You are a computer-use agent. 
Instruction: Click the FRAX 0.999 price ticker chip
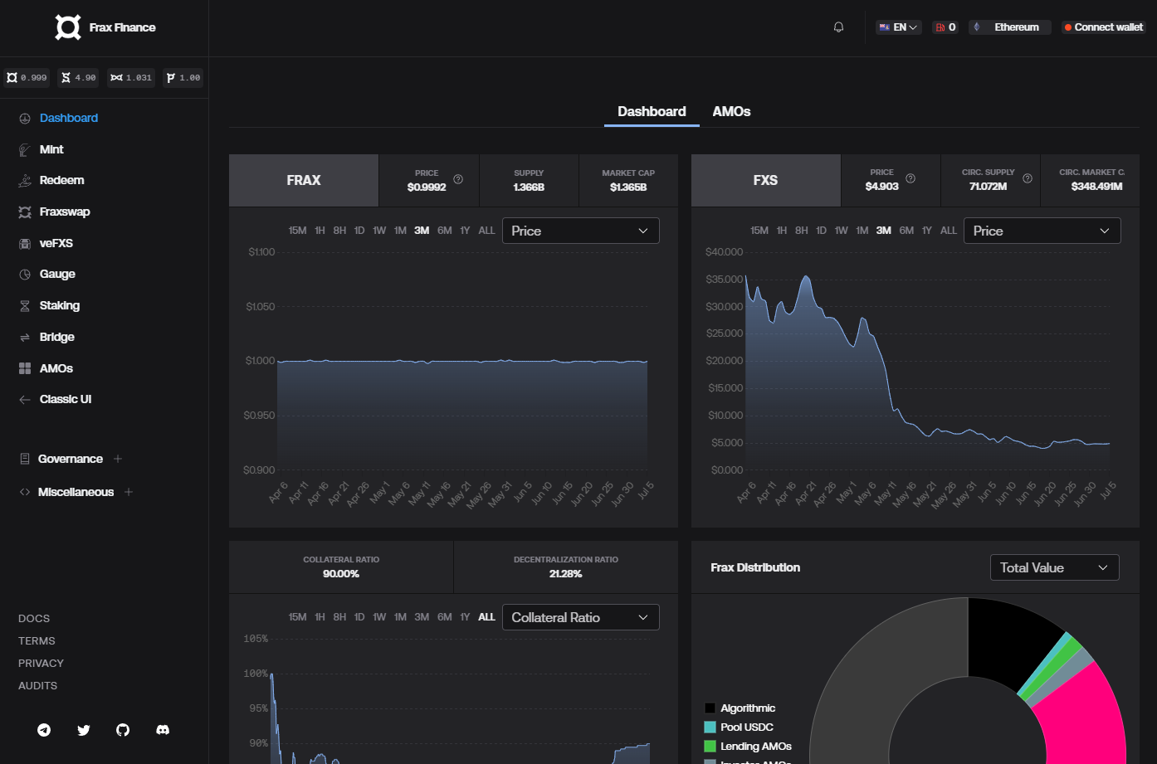(27, 78)
